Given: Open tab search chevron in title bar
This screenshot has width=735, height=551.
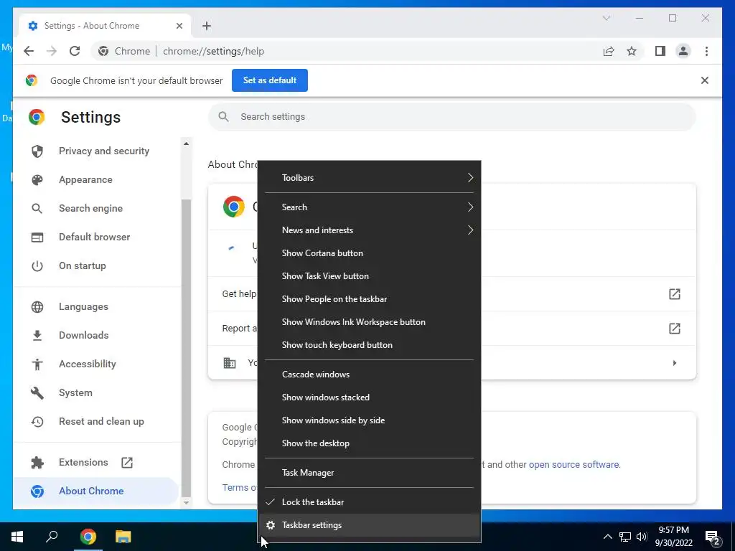Looking at the screenshot, I should click(x=606, y=18).
